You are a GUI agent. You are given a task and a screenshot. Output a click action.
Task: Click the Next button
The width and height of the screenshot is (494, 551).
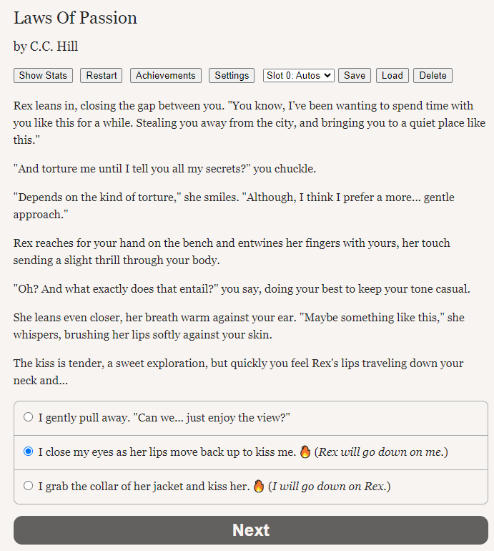coord(251,530)
